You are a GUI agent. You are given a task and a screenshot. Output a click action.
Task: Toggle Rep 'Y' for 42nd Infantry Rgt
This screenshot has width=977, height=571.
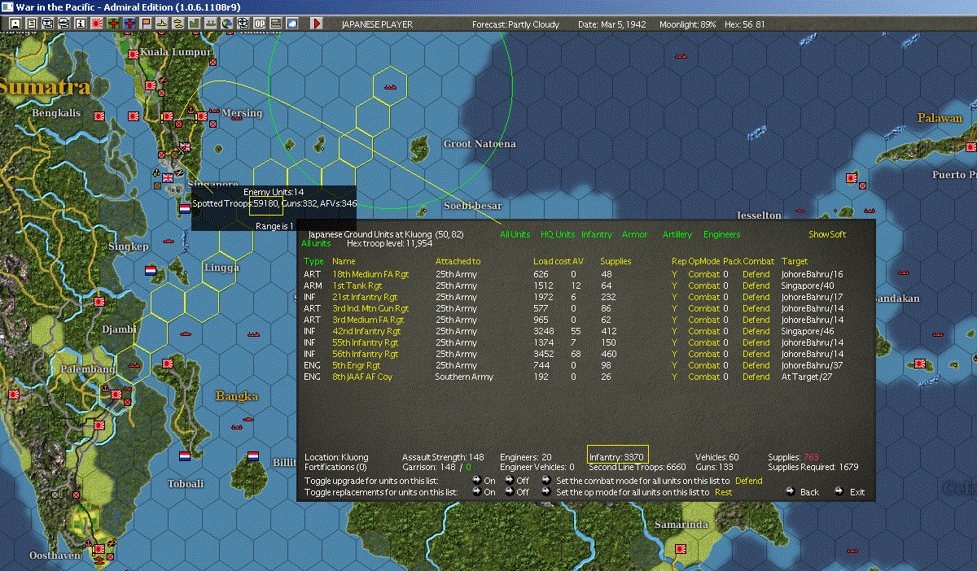pos(674,331)
